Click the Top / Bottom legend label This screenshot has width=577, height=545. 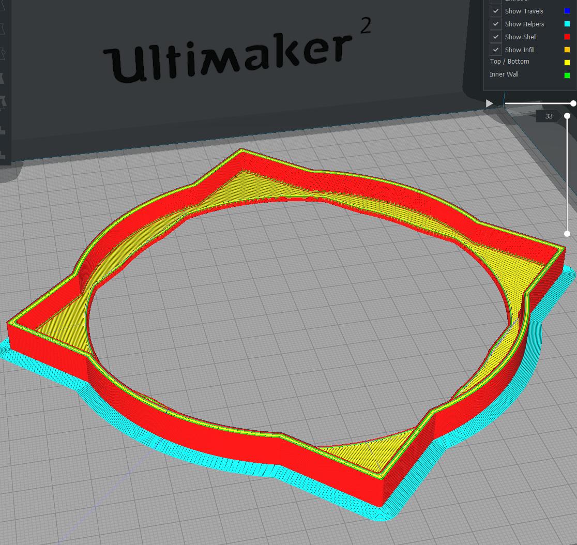509,62
